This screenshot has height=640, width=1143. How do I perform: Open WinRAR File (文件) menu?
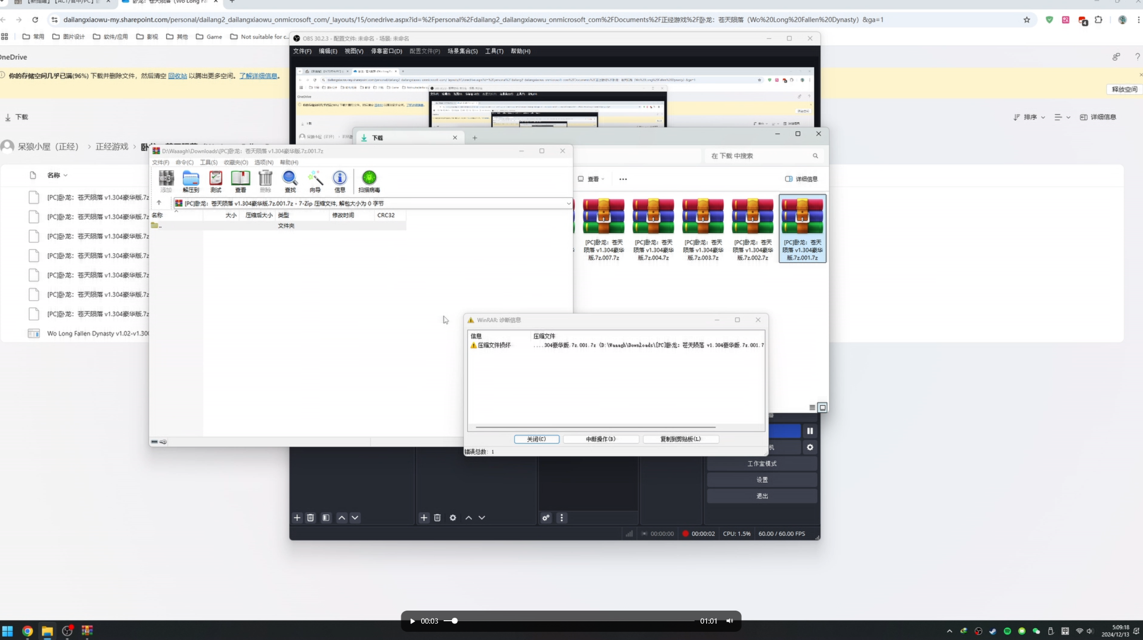coord(160,162)
